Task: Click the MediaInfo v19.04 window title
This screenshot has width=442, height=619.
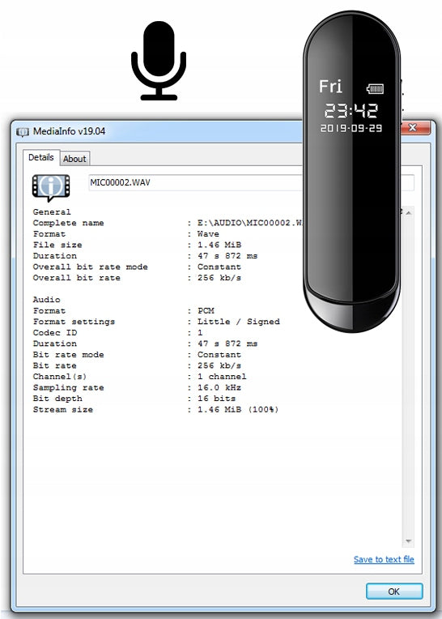Action: [x=69, y=131]
